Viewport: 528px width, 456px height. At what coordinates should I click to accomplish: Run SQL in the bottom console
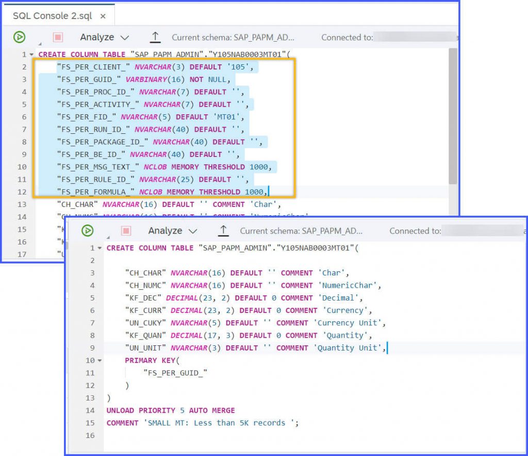coord(88,231)
